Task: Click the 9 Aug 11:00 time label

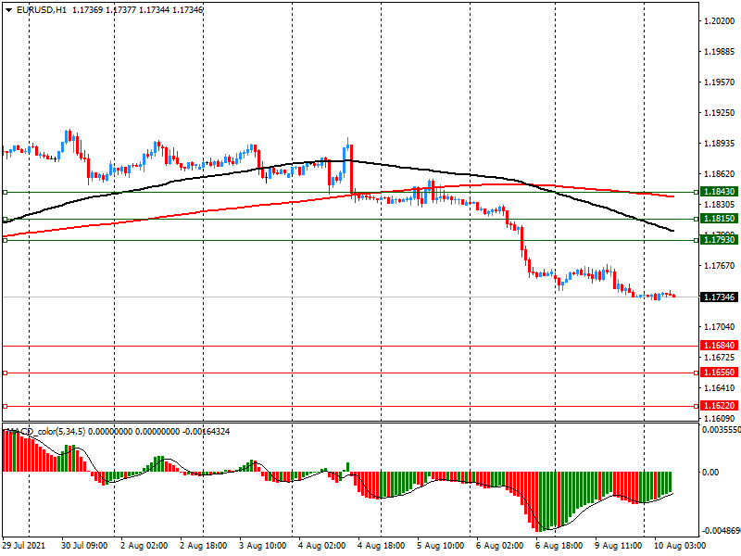Action: tap(618, 546)
